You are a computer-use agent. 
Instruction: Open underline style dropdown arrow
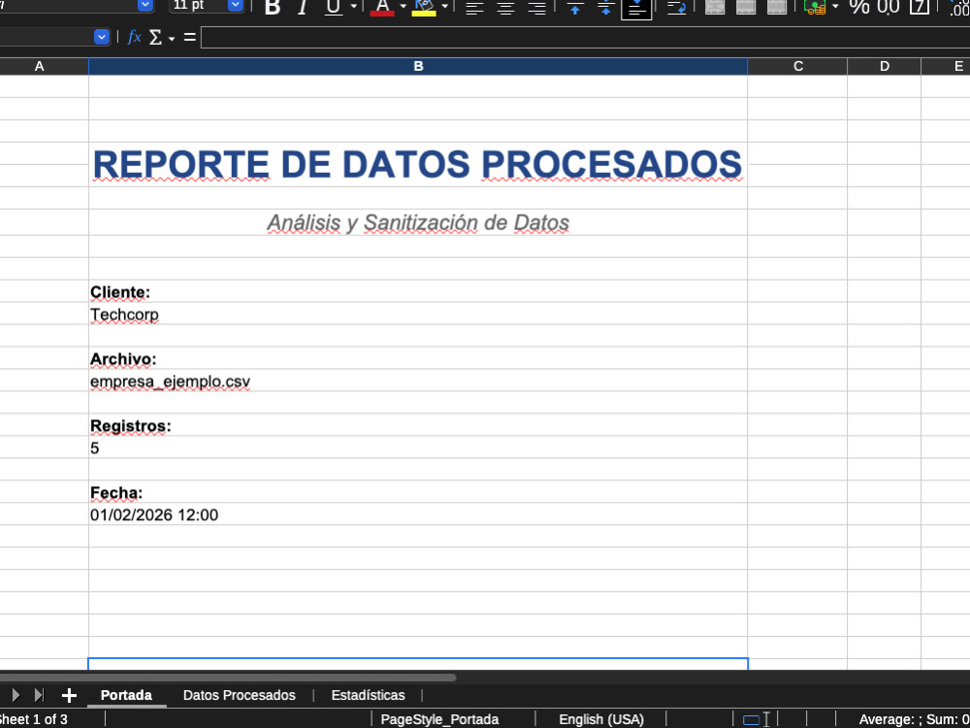pos(353,7)
